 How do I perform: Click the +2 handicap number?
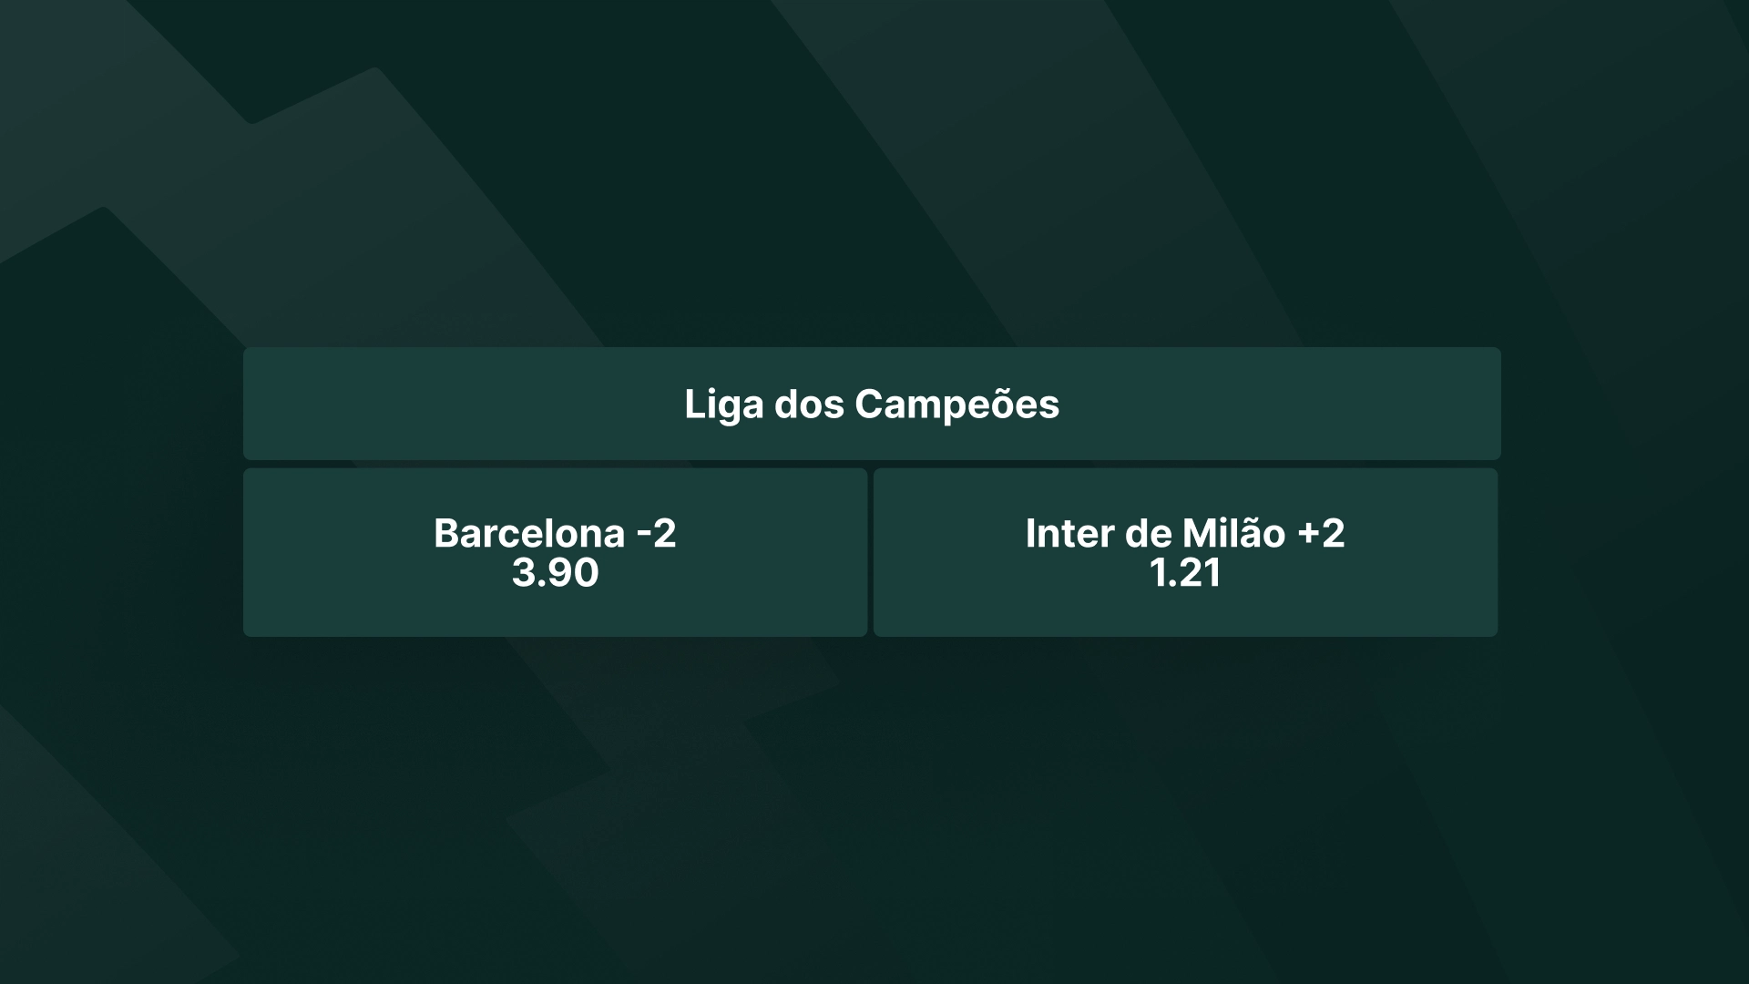1321,533
